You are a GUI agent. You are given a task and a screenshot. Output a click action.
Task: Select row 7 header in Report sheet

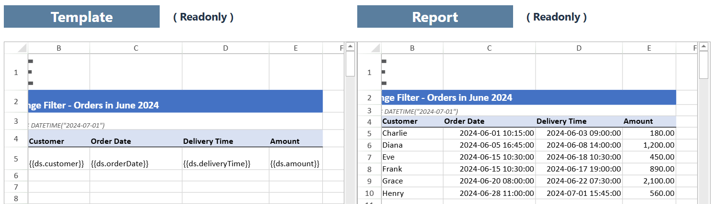coord(369,157)
